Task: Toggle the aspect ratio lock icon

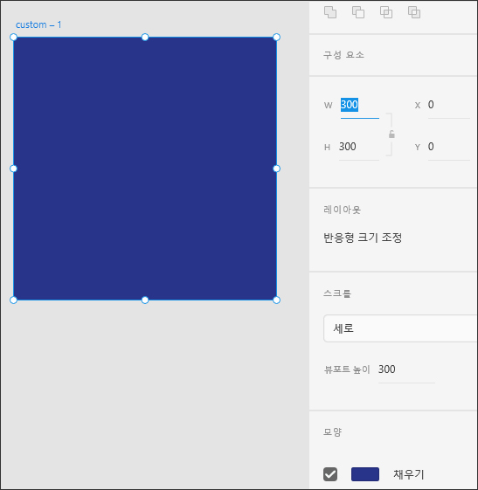Action: click(x=391, y=135)
